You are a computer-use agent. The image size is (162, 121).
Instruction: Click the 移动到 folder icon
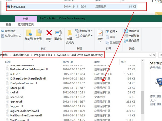29,33
